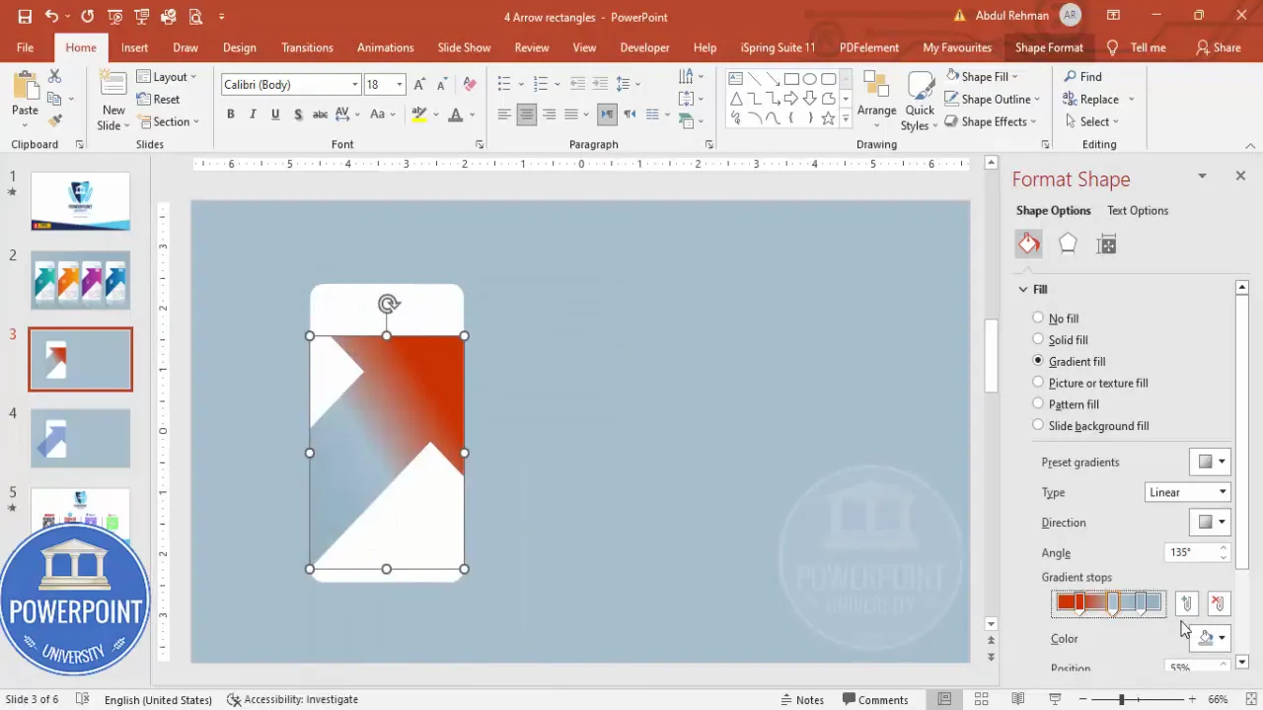The width and height of the screenshot is (1263, 710).
Task: Click the zoom in plus button
Action: (x=1192, y=699)
